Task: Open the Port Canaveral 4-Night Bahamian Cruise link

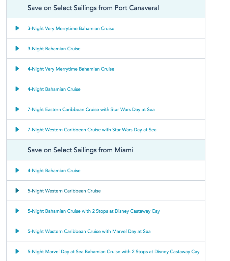Action: pos(54,89)
